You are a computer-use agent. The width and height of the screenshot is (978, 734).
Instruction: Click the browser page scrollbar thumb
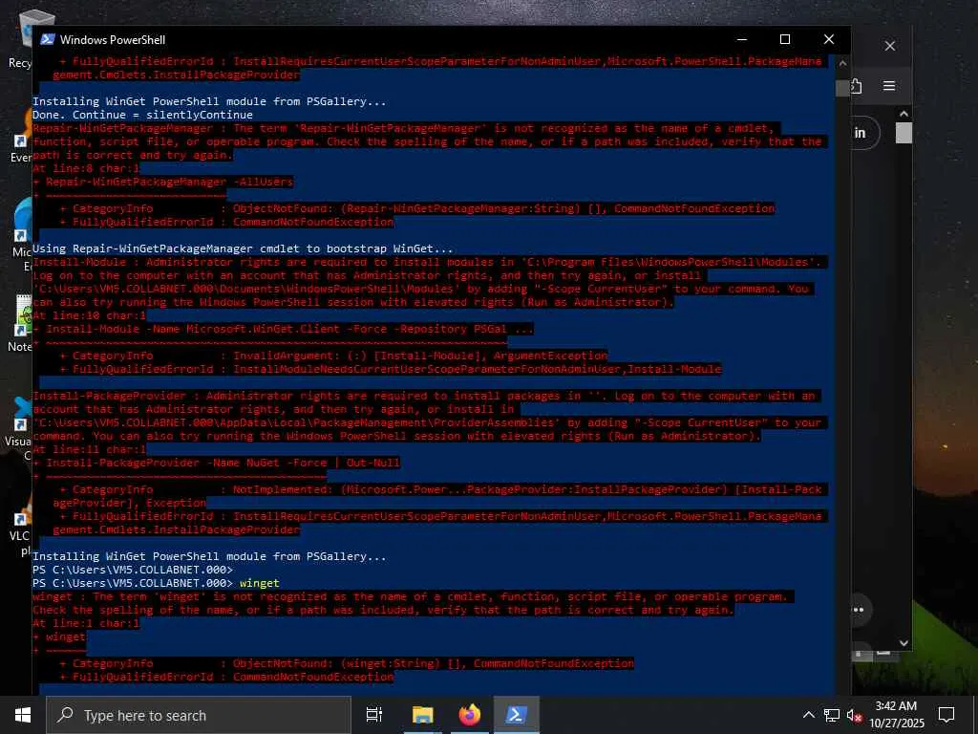tap(904, 133)
